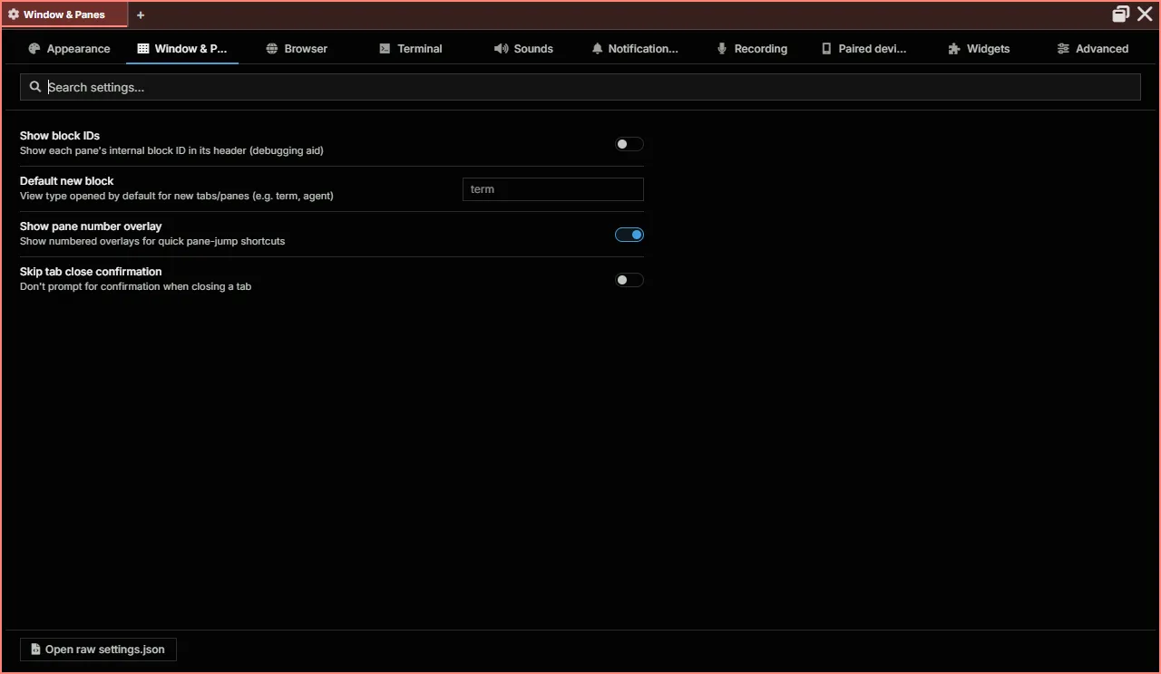
Task: Click the restore window icon
Action: point(1121,14)
